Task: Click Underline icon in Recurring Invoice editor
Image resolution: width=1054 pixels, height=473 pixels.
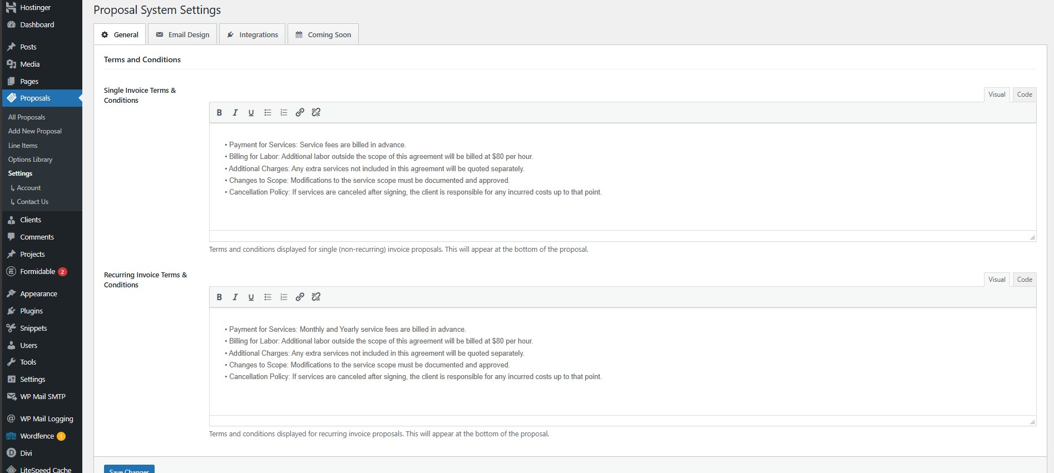Action: coord(251,297)
